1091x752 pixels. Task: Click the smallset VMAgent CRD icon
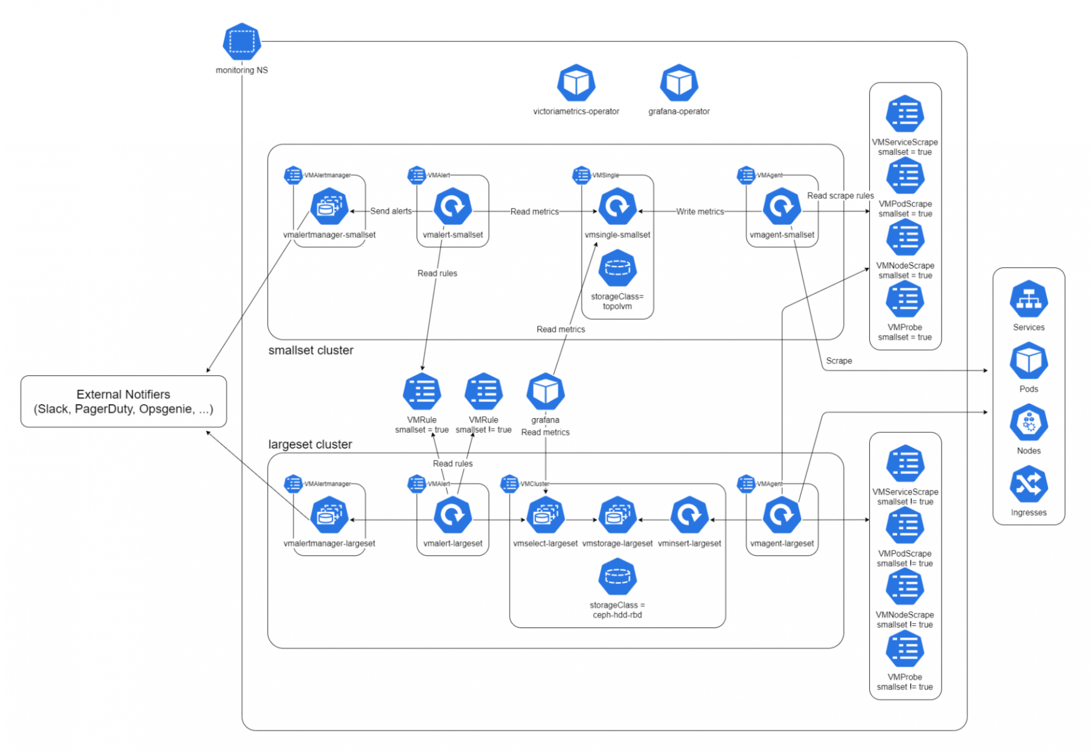(x=746, y=175)
